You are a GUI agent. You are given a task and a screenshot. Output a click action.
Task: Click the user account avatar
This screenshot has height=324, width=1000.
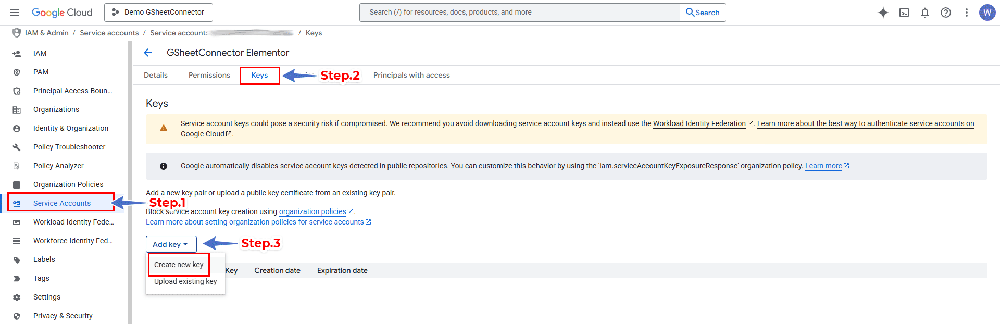pos(987,13)
